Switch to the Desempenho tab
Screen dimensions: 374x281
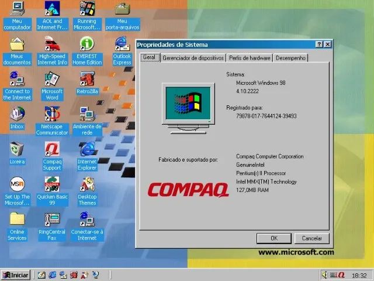290,58
